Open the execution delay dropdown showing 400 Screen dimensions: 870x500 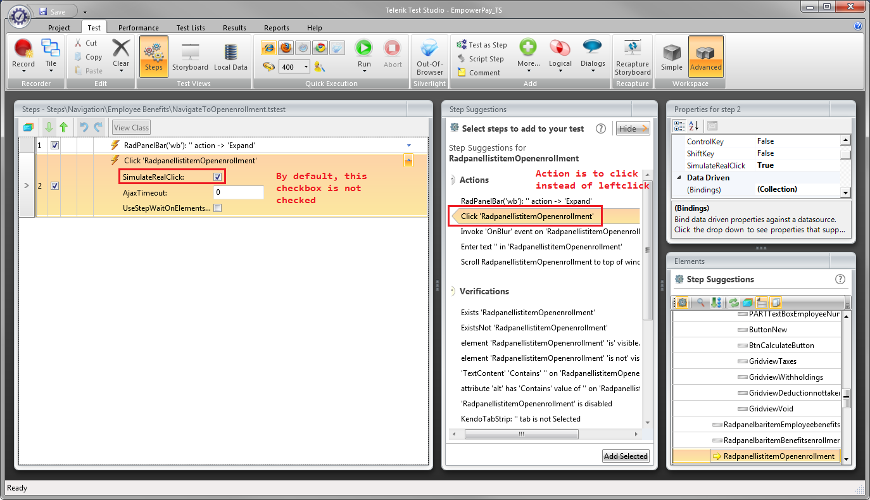tap(306, 66)
